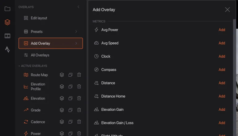Duplicate the Route Map overlay
Screen dimensions: 238x136
70,75
